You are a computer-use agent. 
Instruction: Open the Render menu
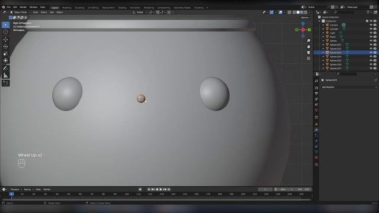23,7
